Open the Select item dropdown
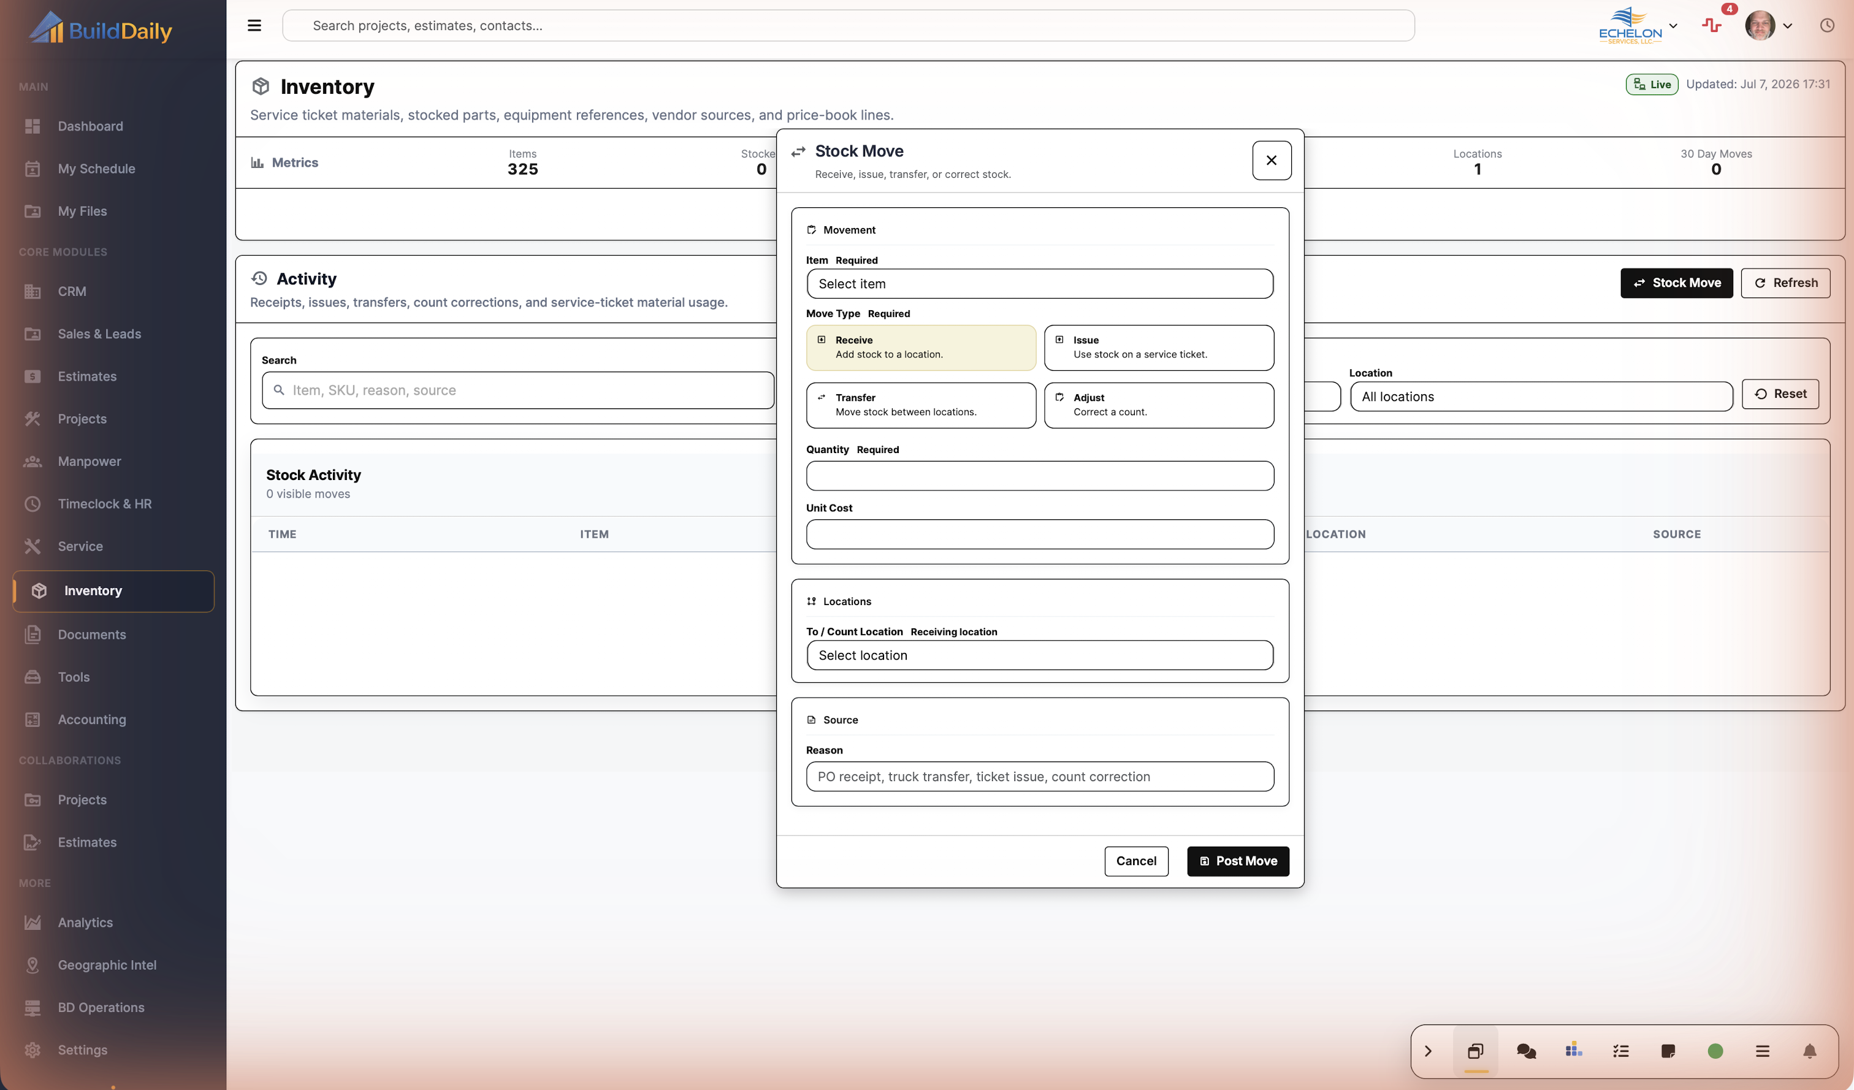Viewport: 1854px width, 1090px height. click(1040, 284)
